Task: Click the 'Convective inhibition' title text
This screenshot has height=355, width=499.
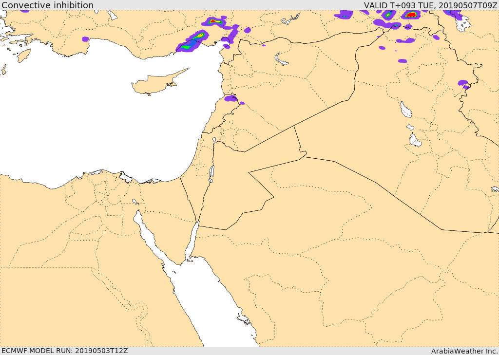Action: tap(47, 5)
